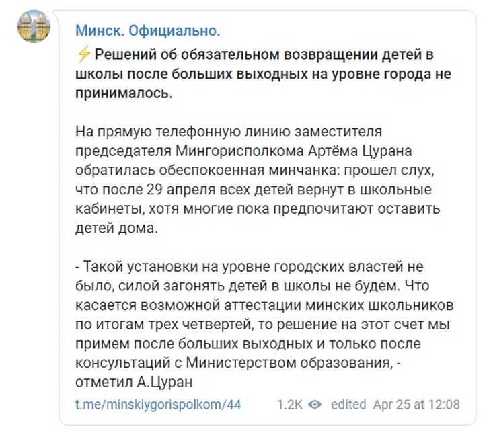Open the t.me/minskiygorispolkom/44 post link

pyautogui.click(x=158, y=404)
